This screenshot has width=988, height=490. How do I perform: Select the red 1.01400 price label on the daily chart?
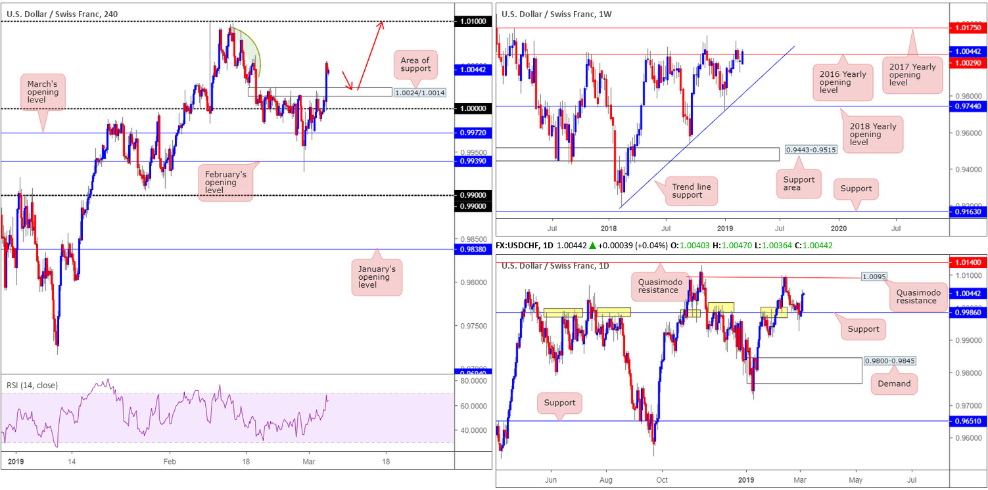pyautogui.click(x=968, y=262)
